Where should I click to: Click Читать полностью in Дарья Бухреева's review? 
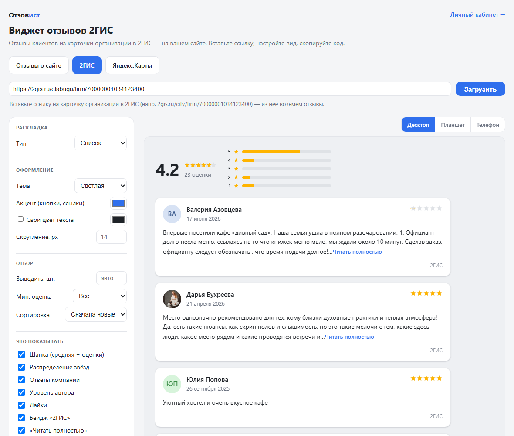point(349,337)
